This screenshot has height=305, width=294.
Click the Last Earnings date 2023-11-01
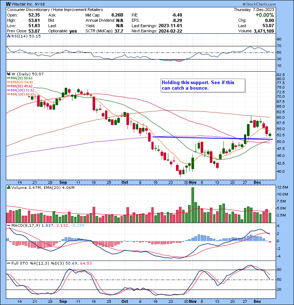click(170, 26)
